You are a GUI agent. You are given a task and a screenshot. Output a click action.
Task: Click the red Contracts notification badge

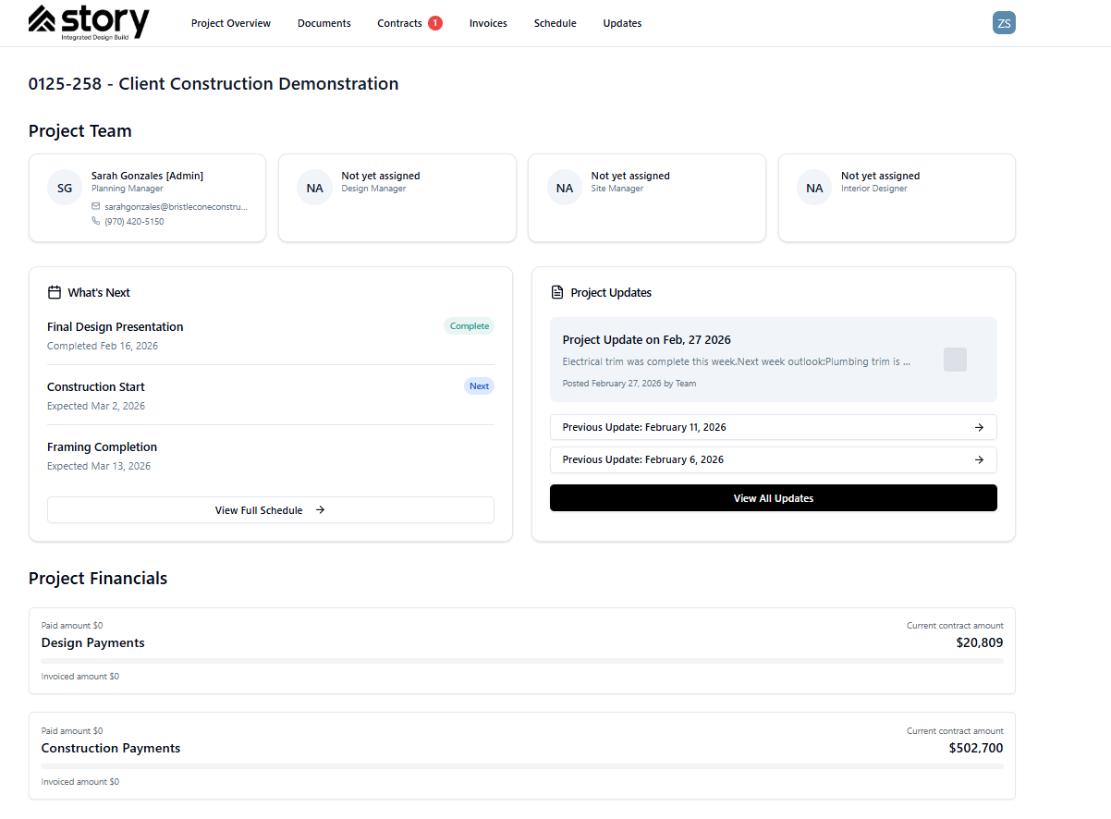(x=435, y=23)
